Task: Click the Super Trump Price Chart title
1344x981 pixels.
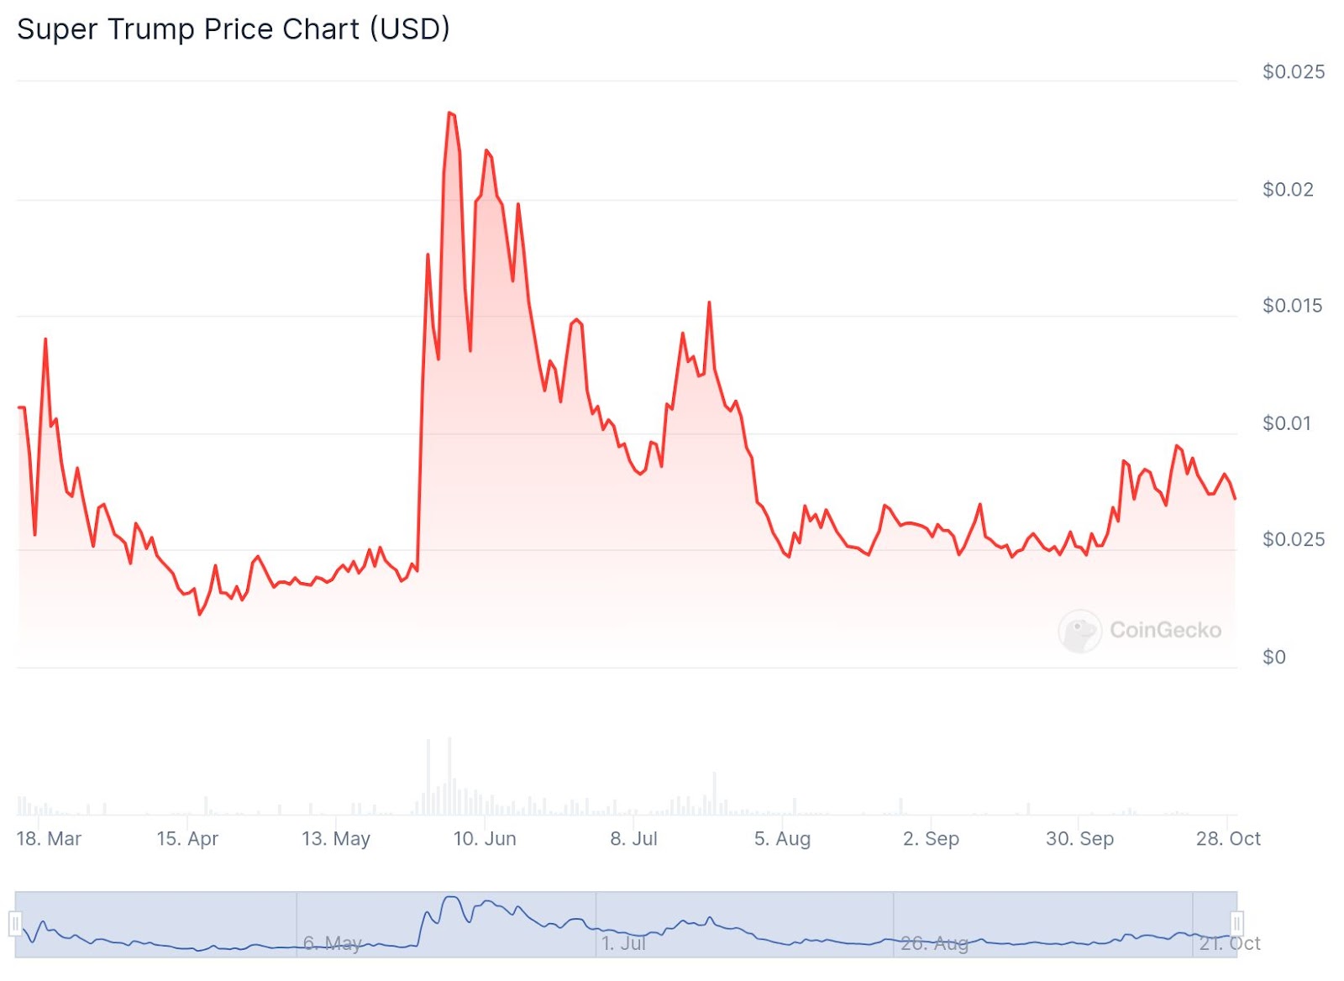Action: 234,29
